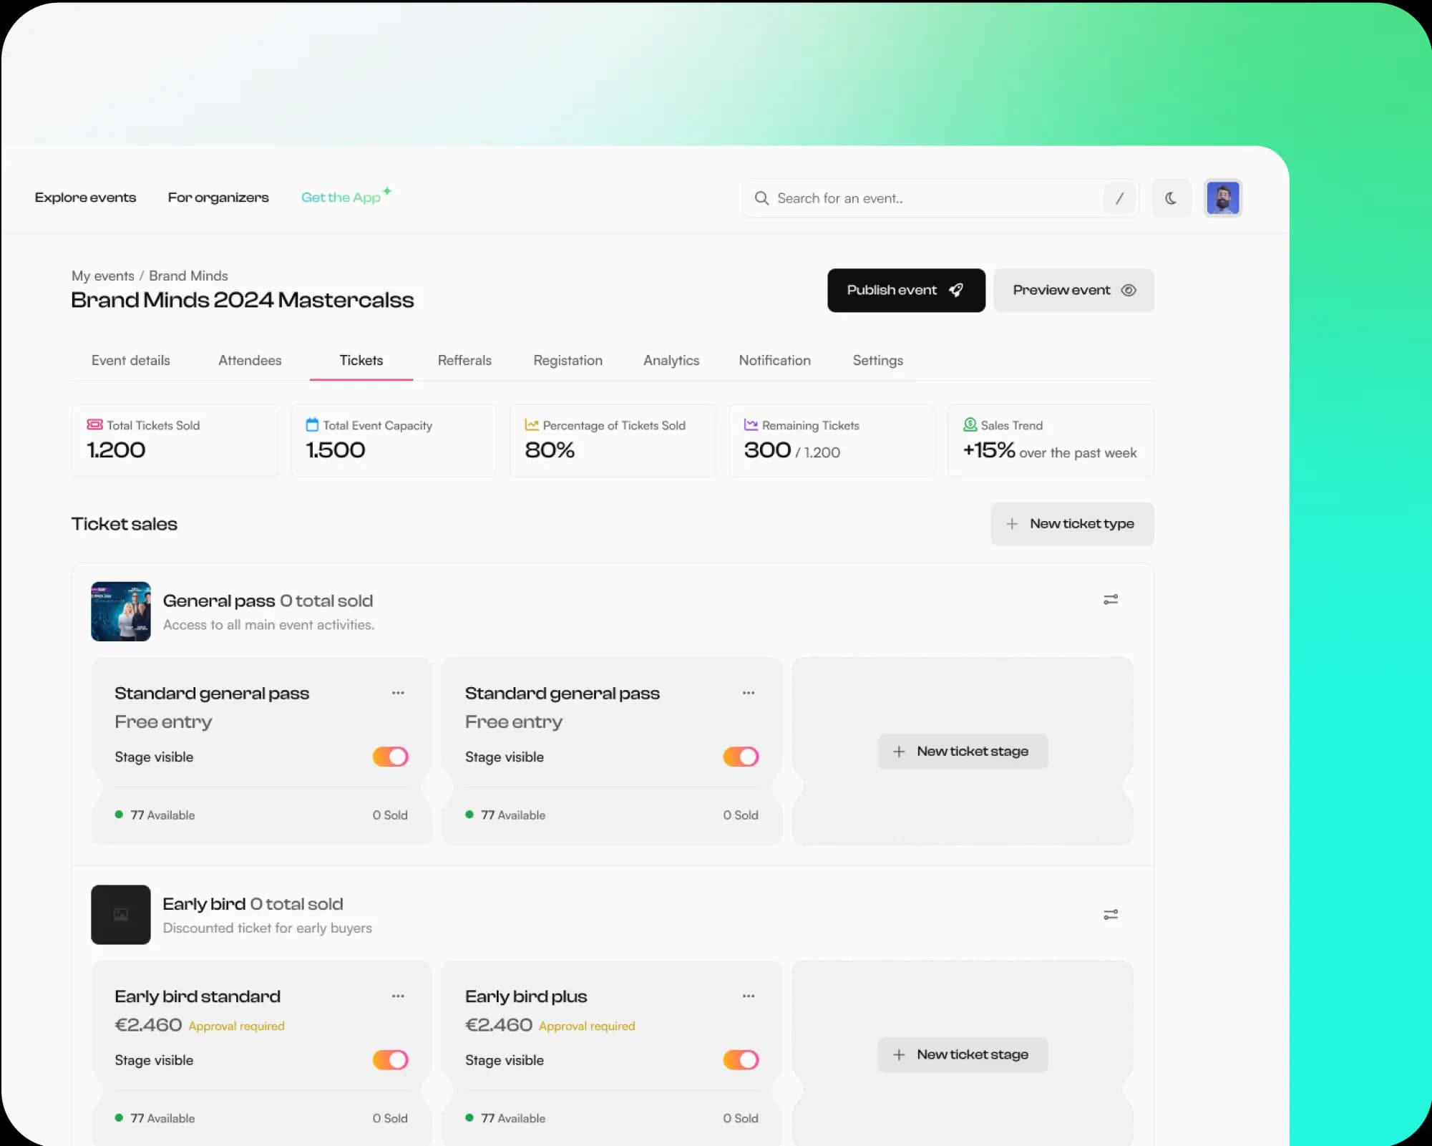Image resolution: width=1432 pixels, height=1146 pixels.
Task: Go to My events breadcrumb
Action: pyautogui.click(x=102, y=276)
